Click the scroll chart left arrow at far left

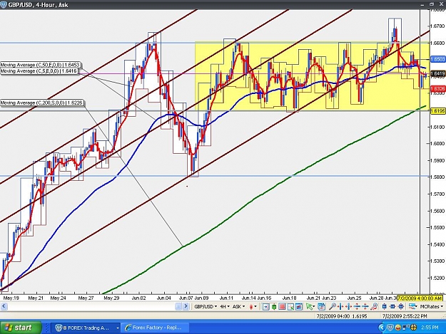point(4,306)
